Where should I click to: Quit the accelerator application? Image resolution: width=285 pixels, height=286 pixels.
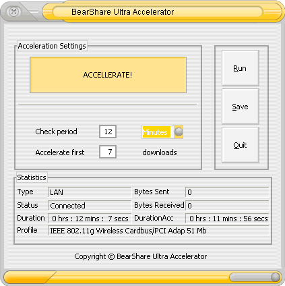click(x=241, y=145)
